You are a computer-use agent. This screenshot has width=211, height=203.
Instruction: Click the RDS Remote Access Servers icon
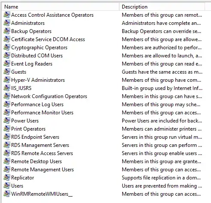[7, 153]
